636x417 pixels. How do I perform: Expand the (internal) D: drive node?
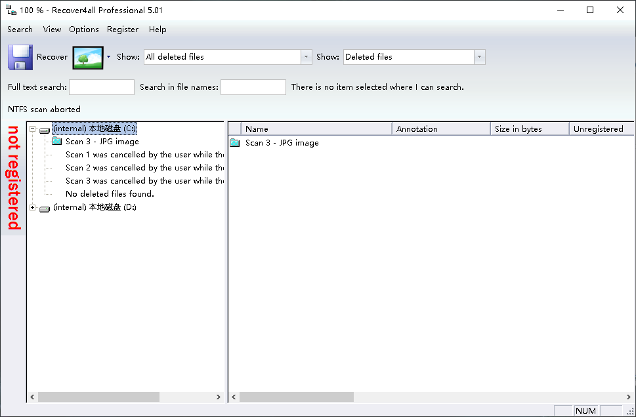(32, 207)
